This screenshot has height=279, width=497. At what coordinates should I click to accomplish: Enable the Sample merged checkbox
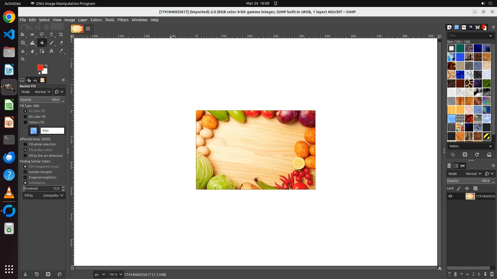click(25, 172)
